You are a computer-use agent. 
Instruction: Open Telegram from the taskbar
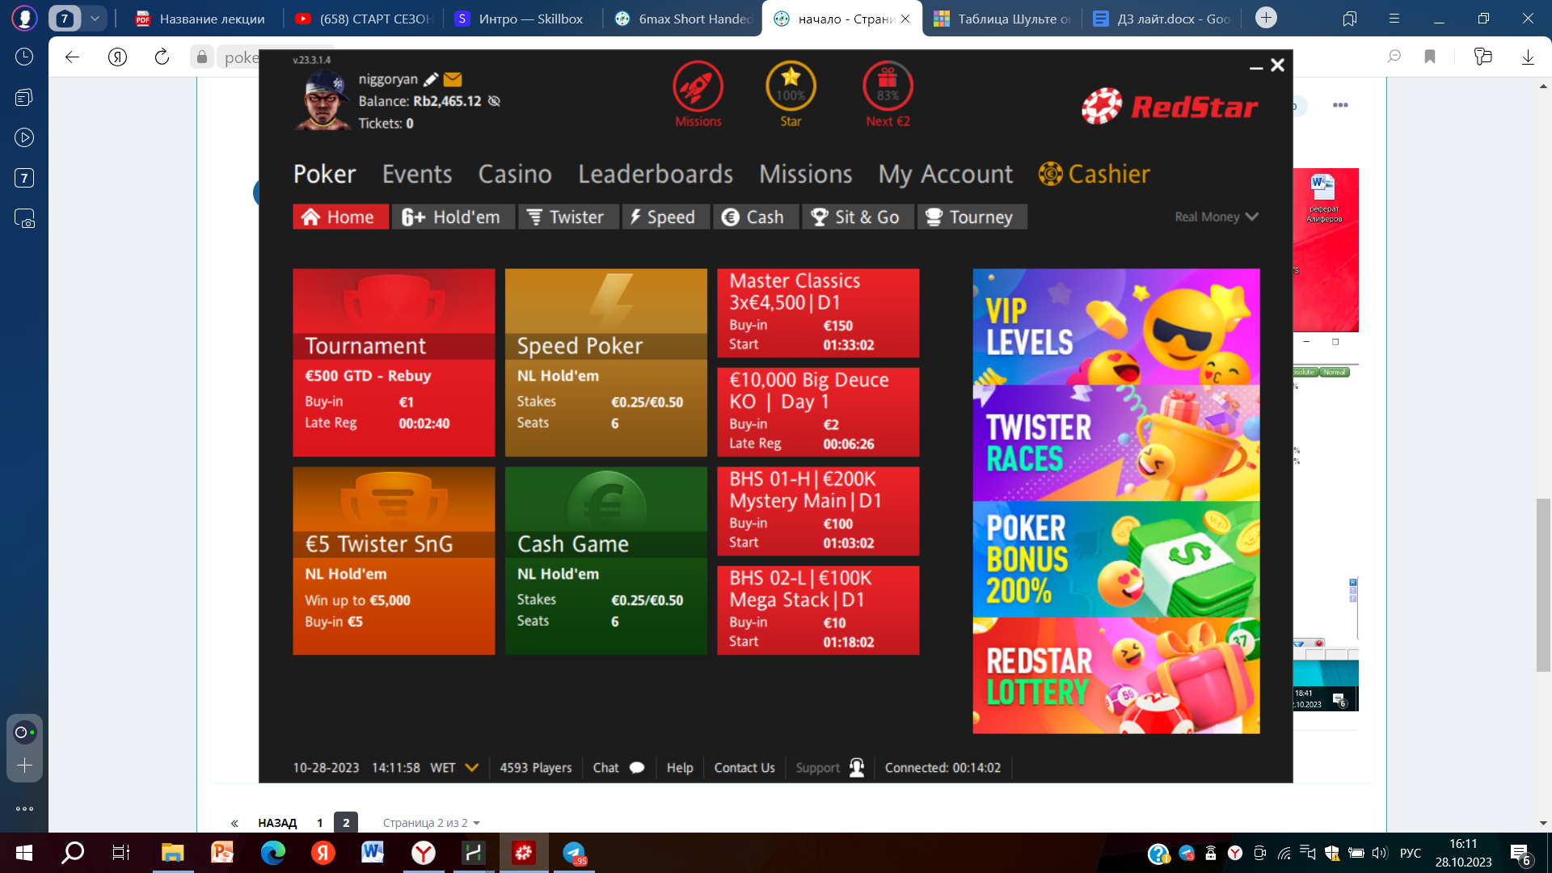pos(574,853)
